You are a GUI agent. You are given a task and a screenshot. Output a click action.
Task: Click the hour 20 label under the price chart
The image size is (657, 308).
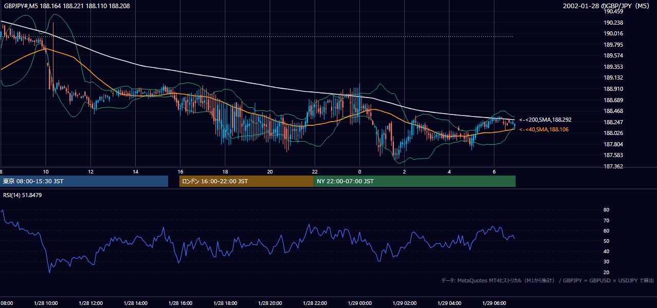(270, 171)
